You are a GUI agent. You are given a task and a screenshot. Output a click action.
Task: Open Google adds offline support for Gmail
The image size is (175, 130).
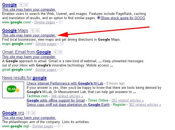56,100
